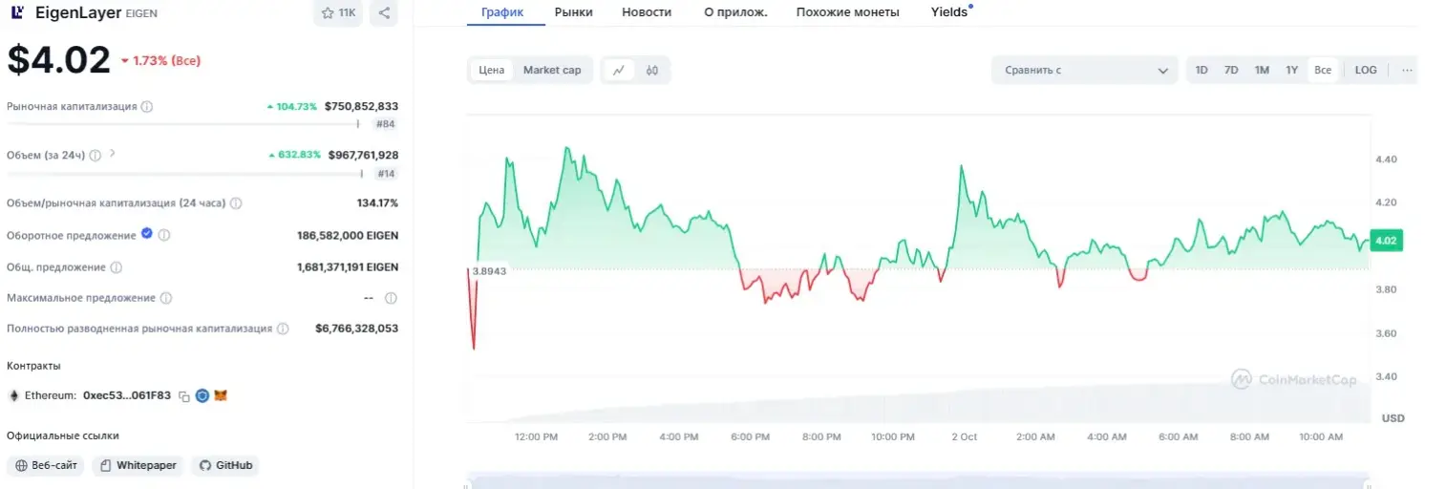The image size is (1446, 489).
Task: Click the volume rank #14 badge
Action: [386, 173]
